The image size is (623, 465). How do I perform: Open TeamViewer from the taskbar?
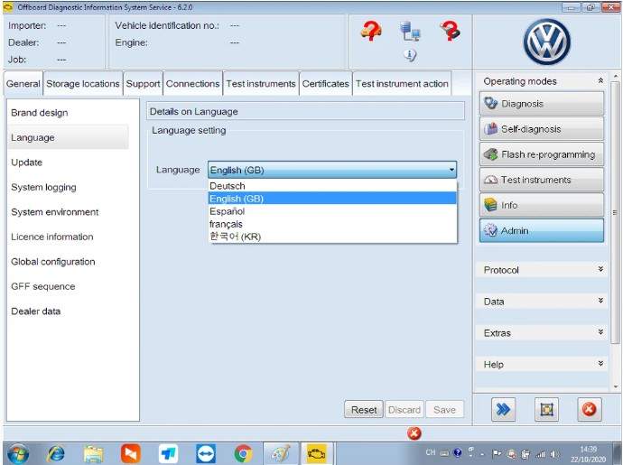[x=206, y=453]
